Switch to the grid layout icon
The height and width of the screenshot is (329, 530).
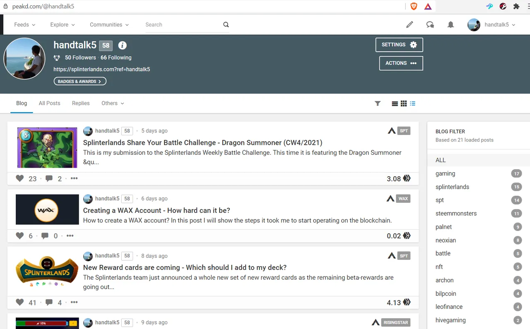[404, 103]
